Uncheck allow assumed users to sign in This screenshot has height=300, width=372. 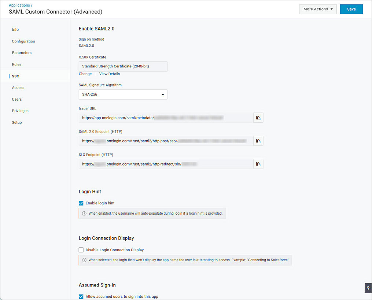tap(81, 296)
